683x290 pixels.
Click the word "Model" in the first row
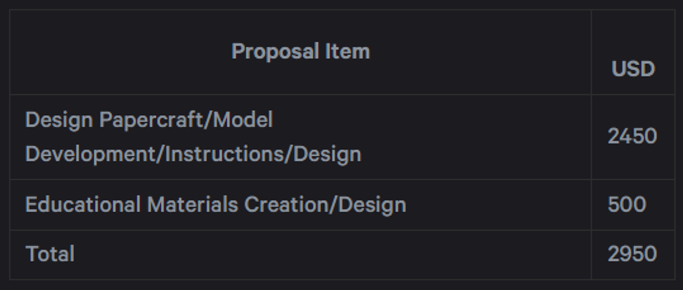coord(243,120)
